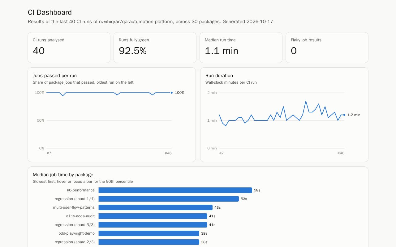This screenshot has height=247, width=396.
Task: Select the regression (shard 3/3) bar
Action: pyautogui.click(x=153, y=225)
